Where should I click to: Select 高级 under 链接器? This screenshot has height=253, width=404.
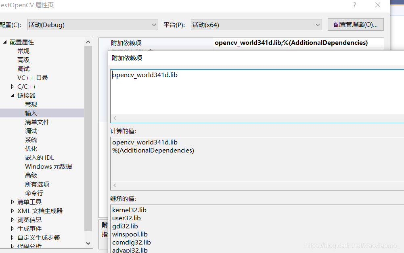click(x=31, y=175)
